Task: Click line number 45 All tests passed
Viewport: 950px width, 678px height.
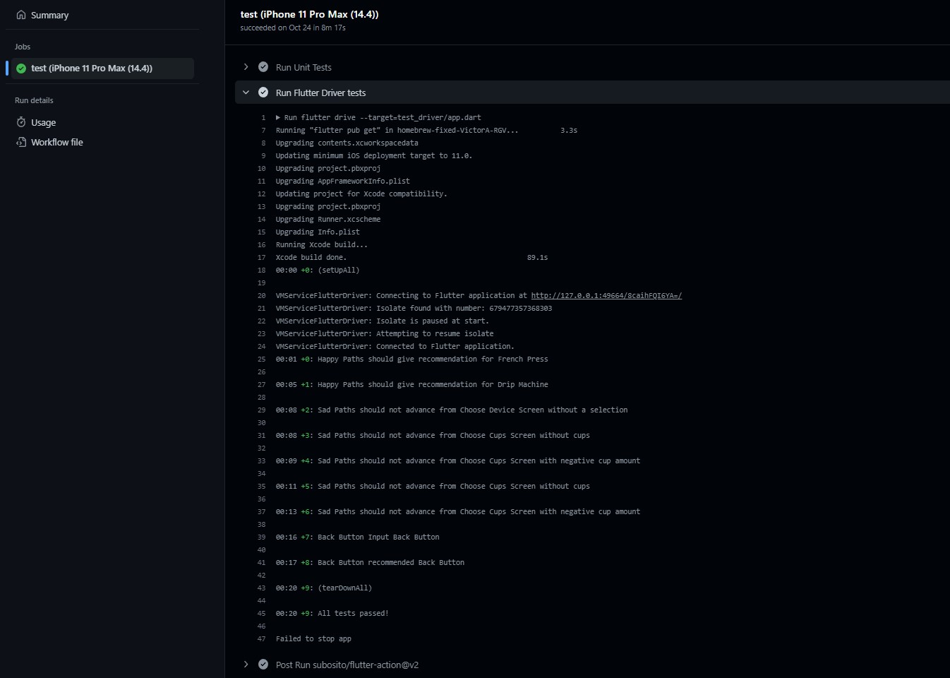Action: click(261, 613)
